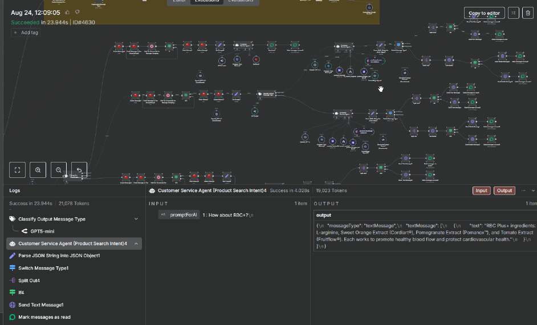Screen dimensions: 537x325
Task: Collapse the Classify Output Message Type entry
Action: (136, 219)
